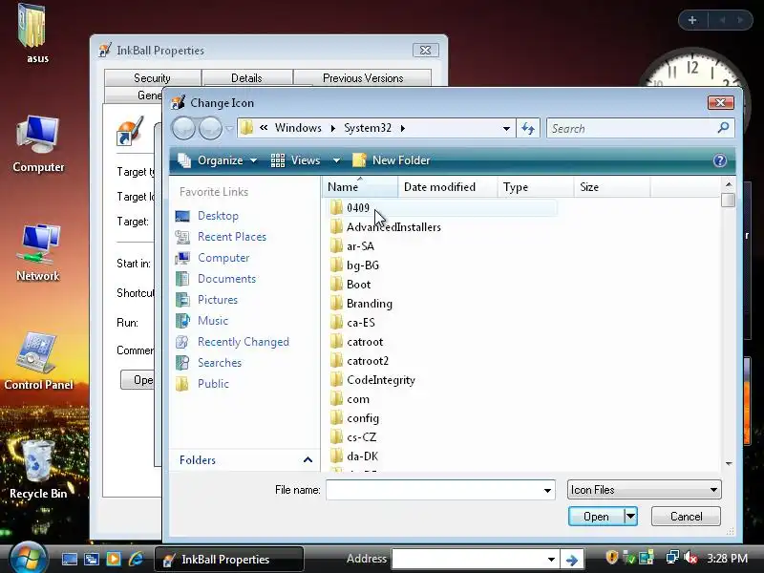Open the Icon Files type dropdown
The width and height of the screenshot is (764, 573).
644,490
